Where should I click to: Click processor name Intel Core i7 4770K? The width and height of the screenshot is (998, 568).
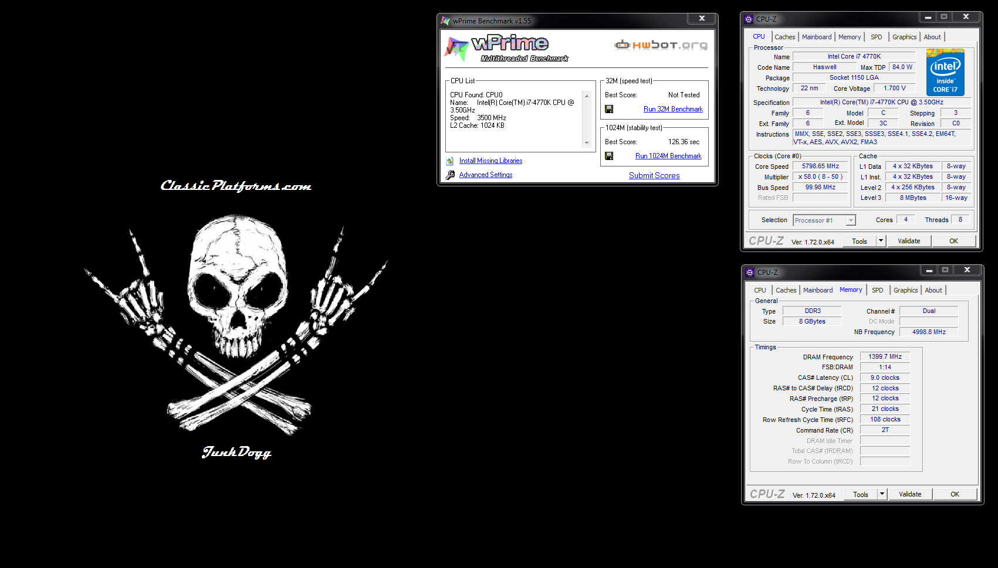pyautogui.click(x=854, y=56)
